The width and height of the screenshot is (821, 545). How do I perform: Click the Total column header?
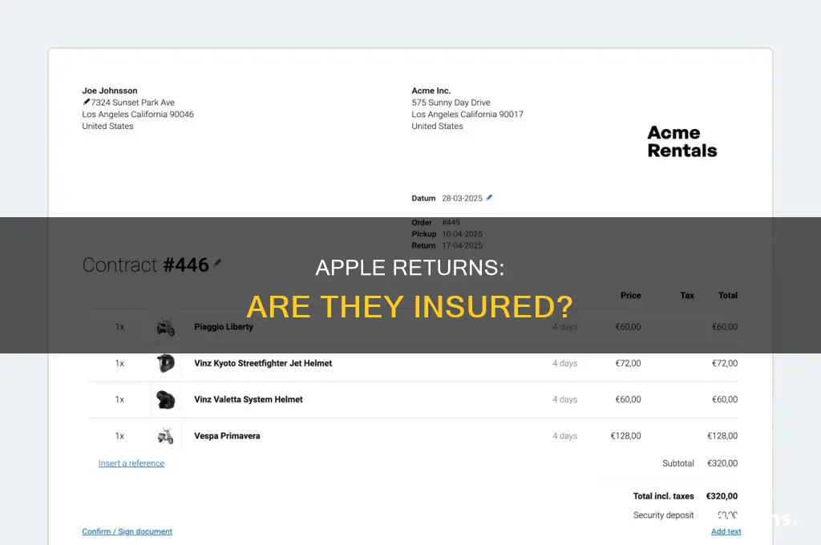pyautogui.click(x=728, y=295)
